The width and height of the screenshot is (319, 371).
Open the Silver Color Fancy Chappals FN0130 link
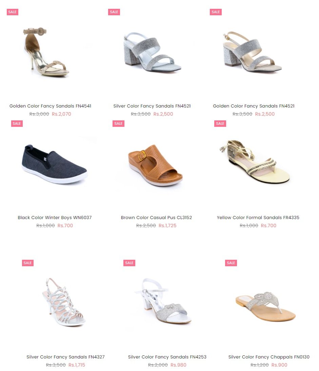269,357
